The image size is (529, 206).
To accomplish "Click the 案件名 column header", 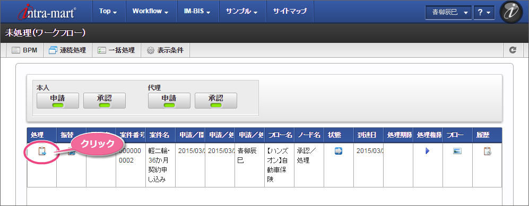I will [x=160, y=135].
